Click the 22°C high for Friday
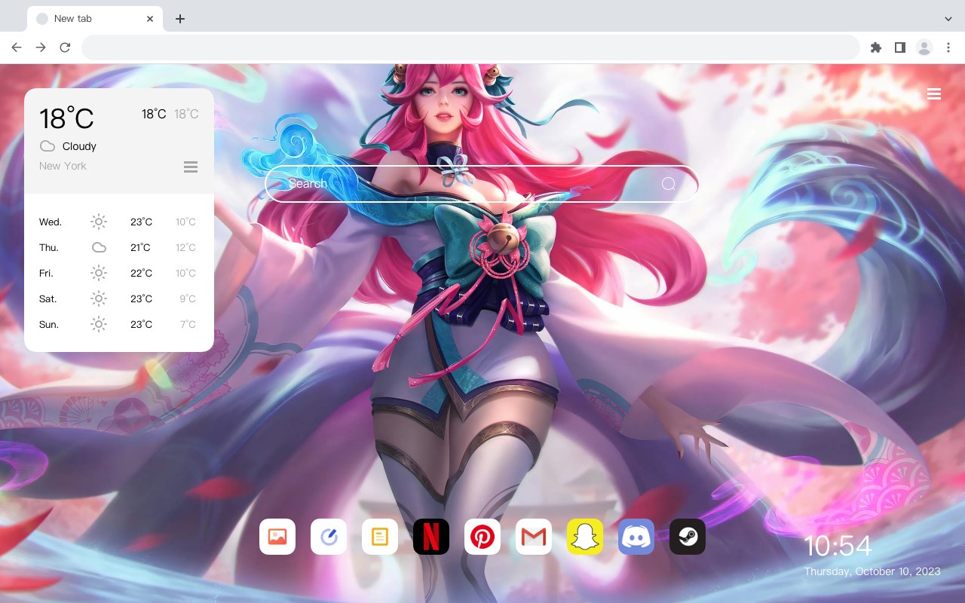This screenshot has width=965, height=603. [141, 273]
